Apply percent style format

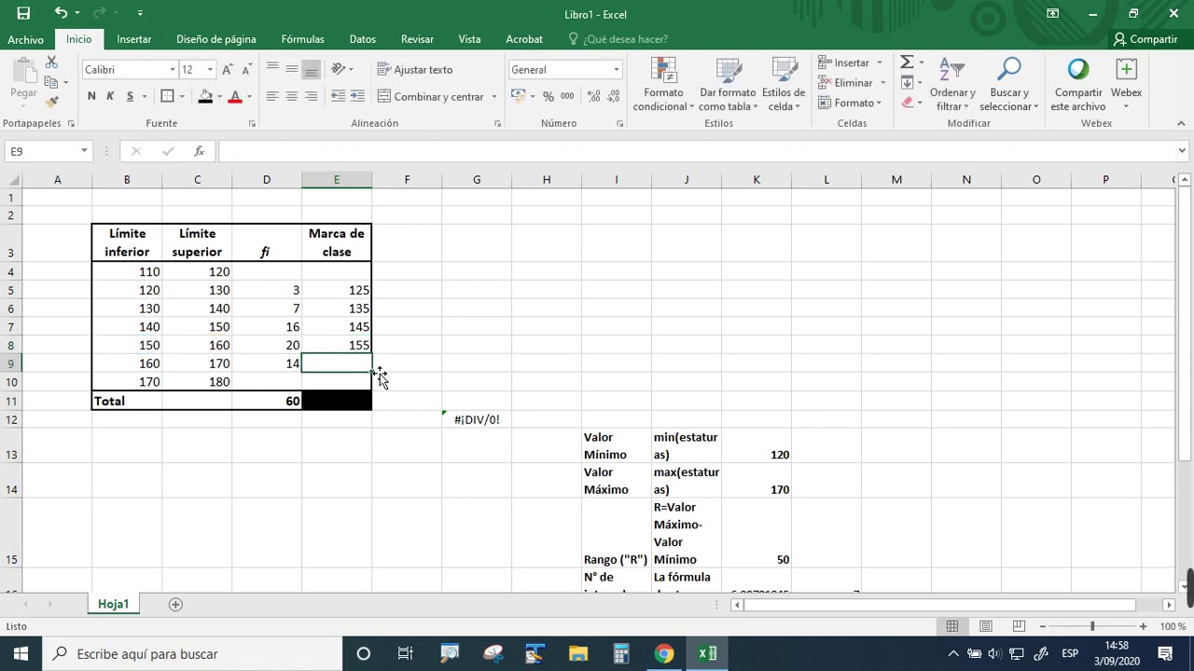pyautogui.click(x=548, y=96)
